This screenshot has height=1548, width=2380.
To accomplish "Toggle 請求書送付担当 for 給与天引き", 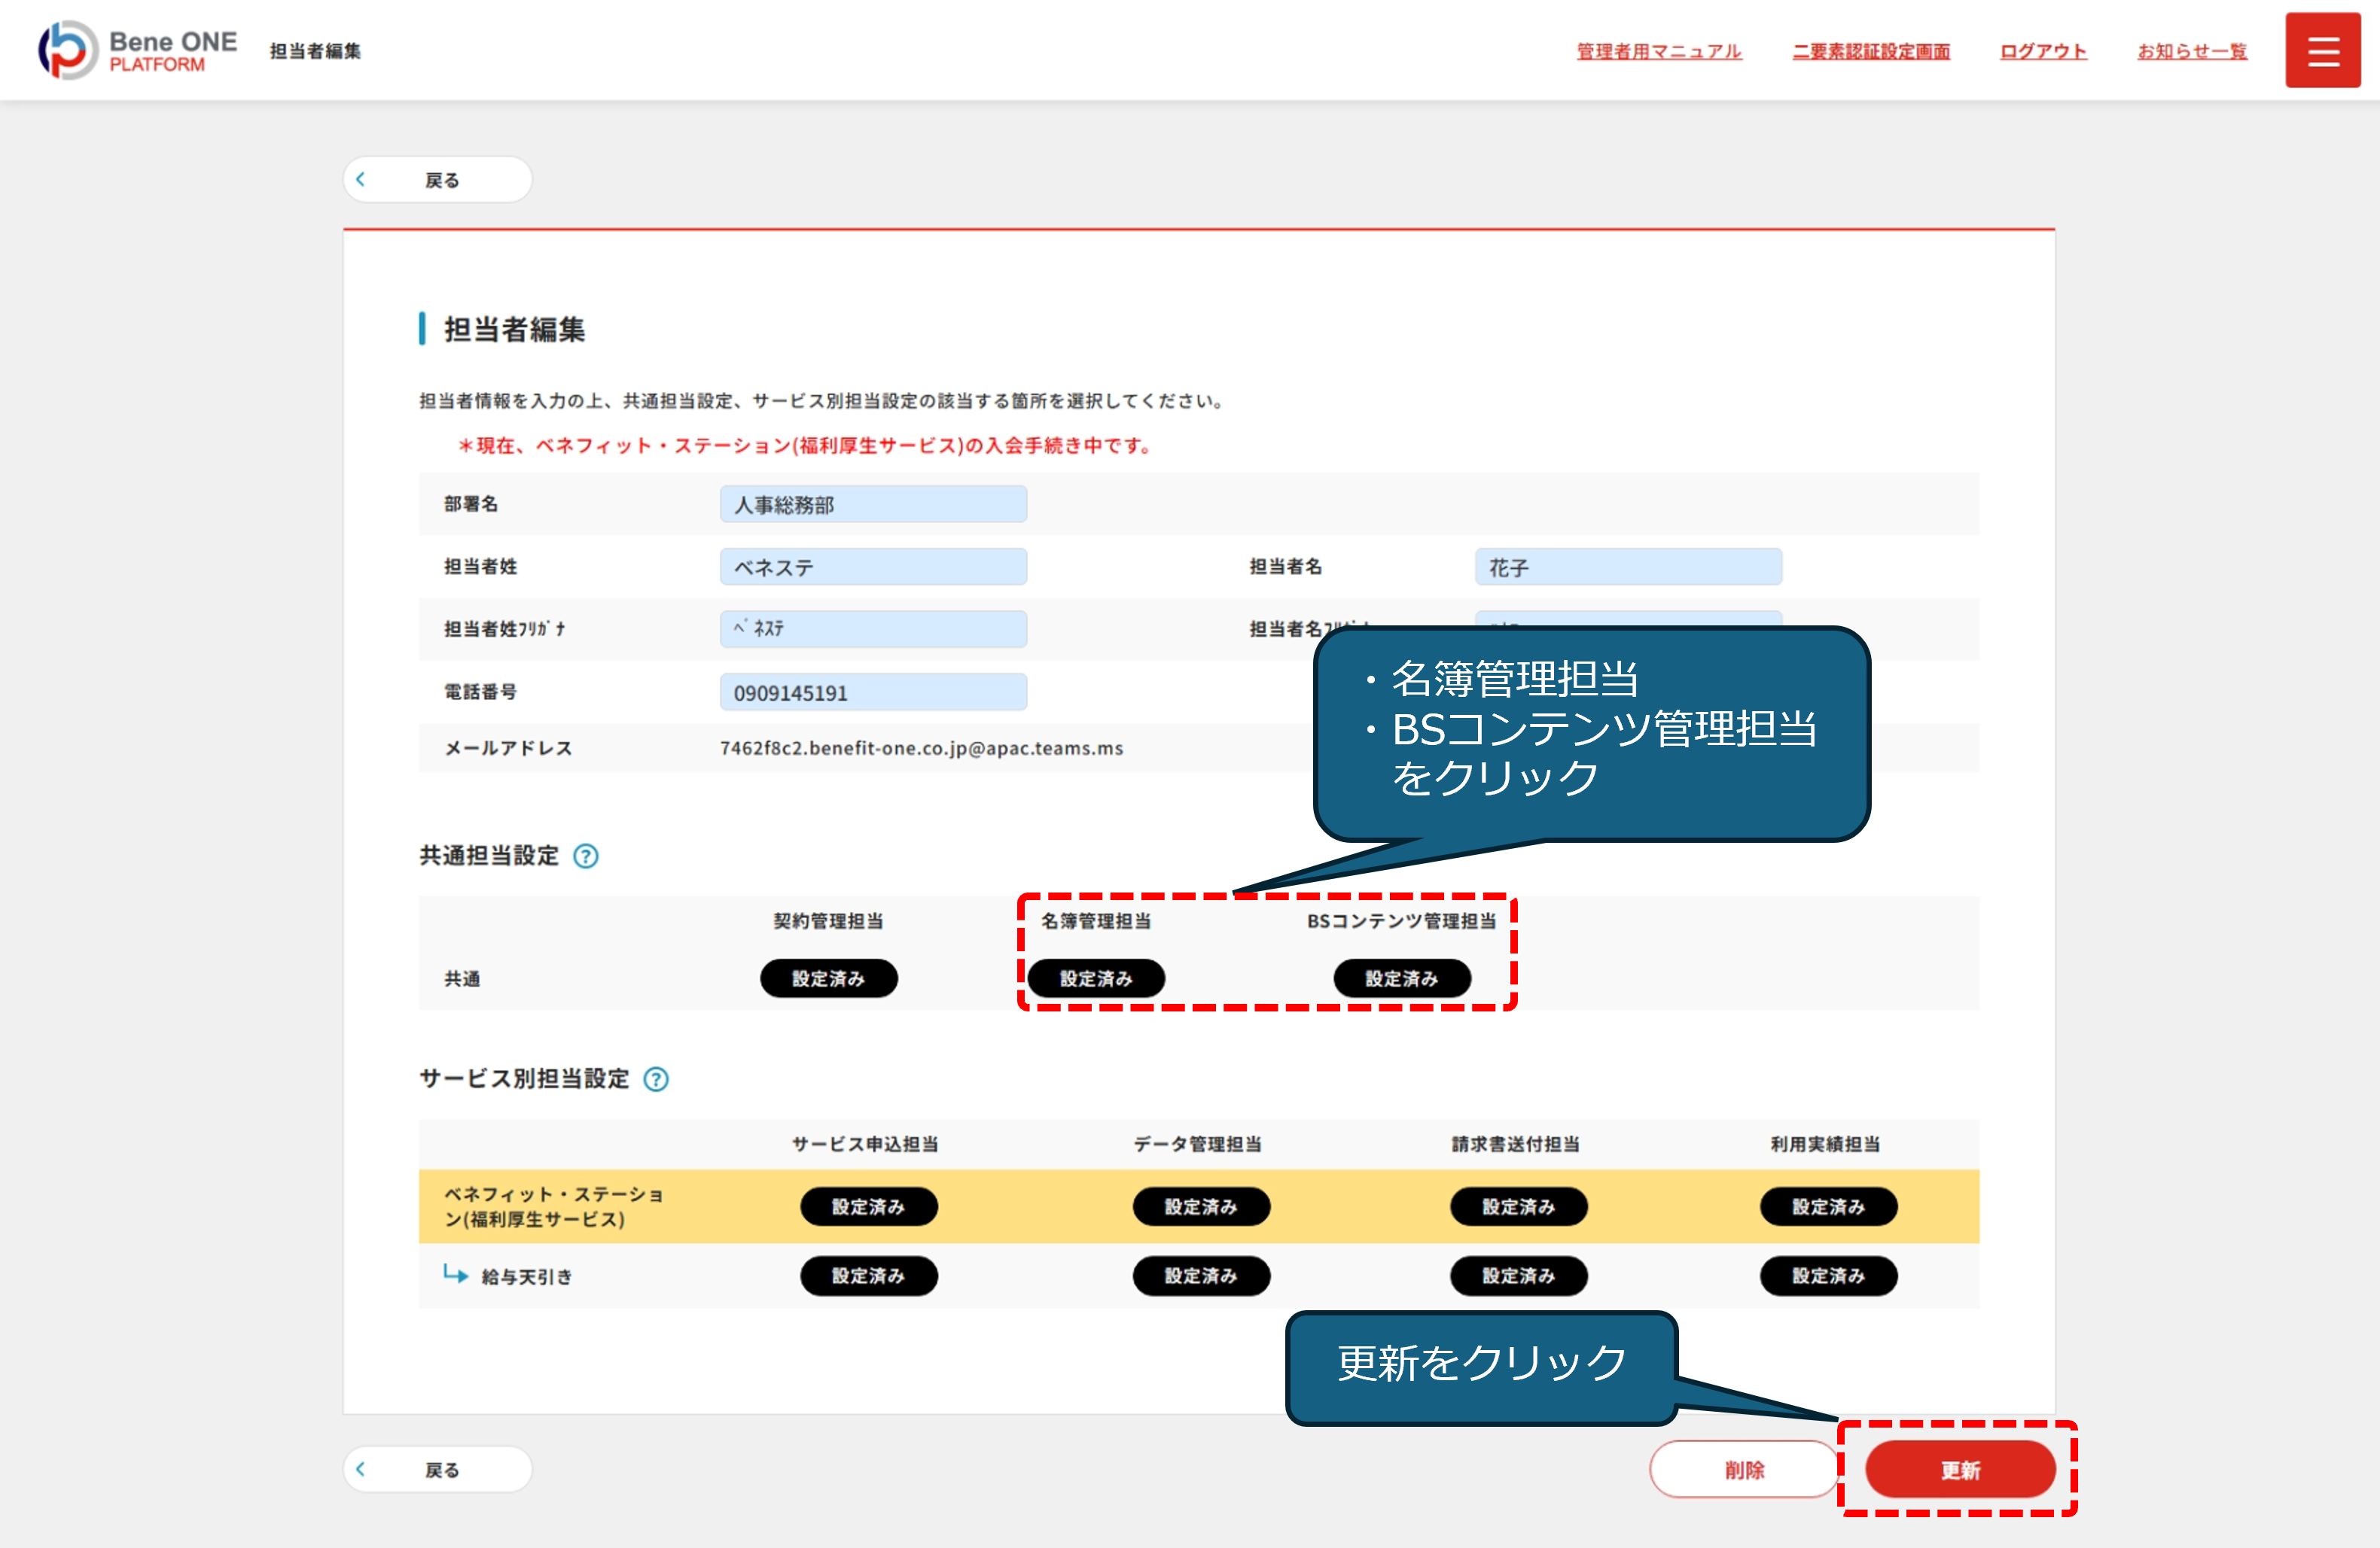I will coord(1519,1276).
